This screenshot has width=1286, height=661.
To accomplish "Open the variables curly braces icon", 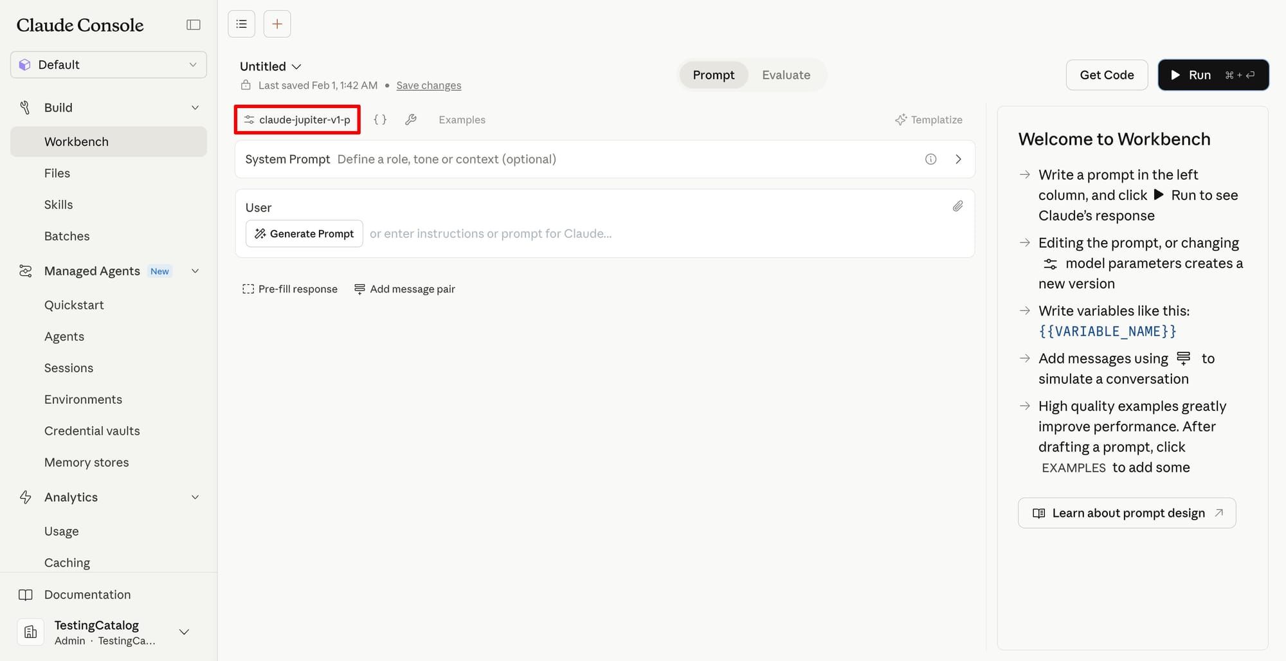I will point(380,120).
